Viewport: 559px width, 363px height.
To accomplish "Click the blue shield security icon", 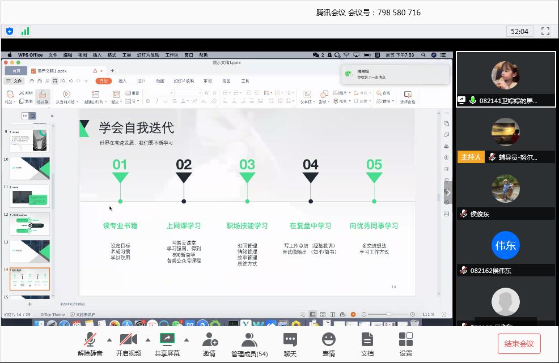I will [x=10, y=31].
